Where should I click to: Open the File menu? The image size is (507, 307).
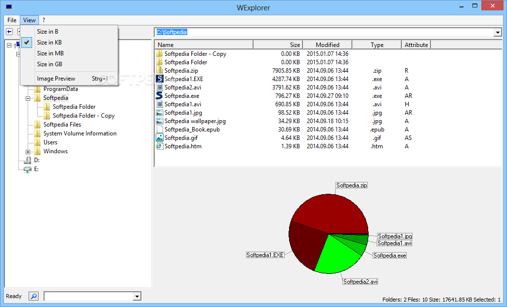tap(12, 20)
